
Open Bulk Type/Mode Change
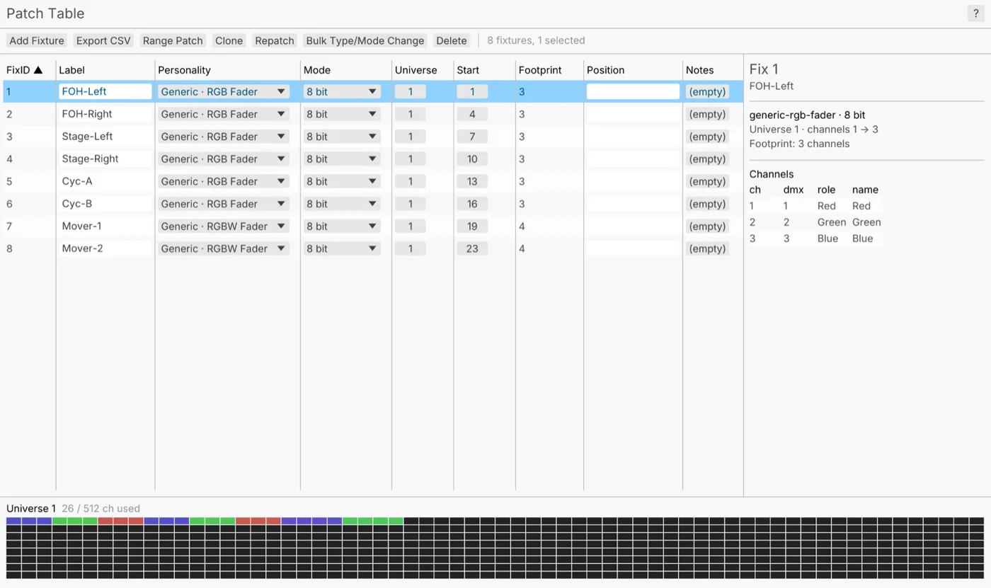[365, 40]
